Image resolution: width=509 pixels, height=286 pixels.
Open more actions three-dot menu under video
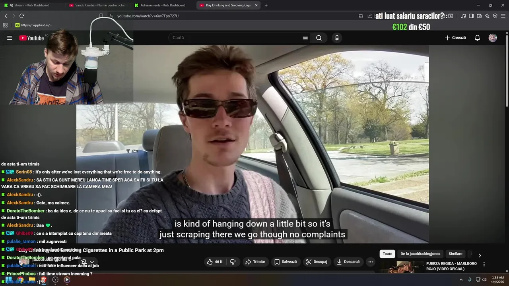click(x=371, y=262)
